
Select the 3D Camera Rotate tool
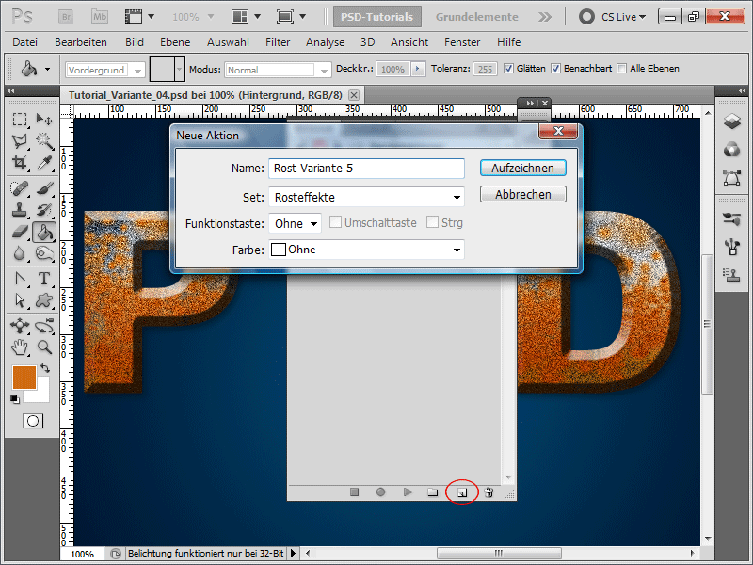point(44,326)
